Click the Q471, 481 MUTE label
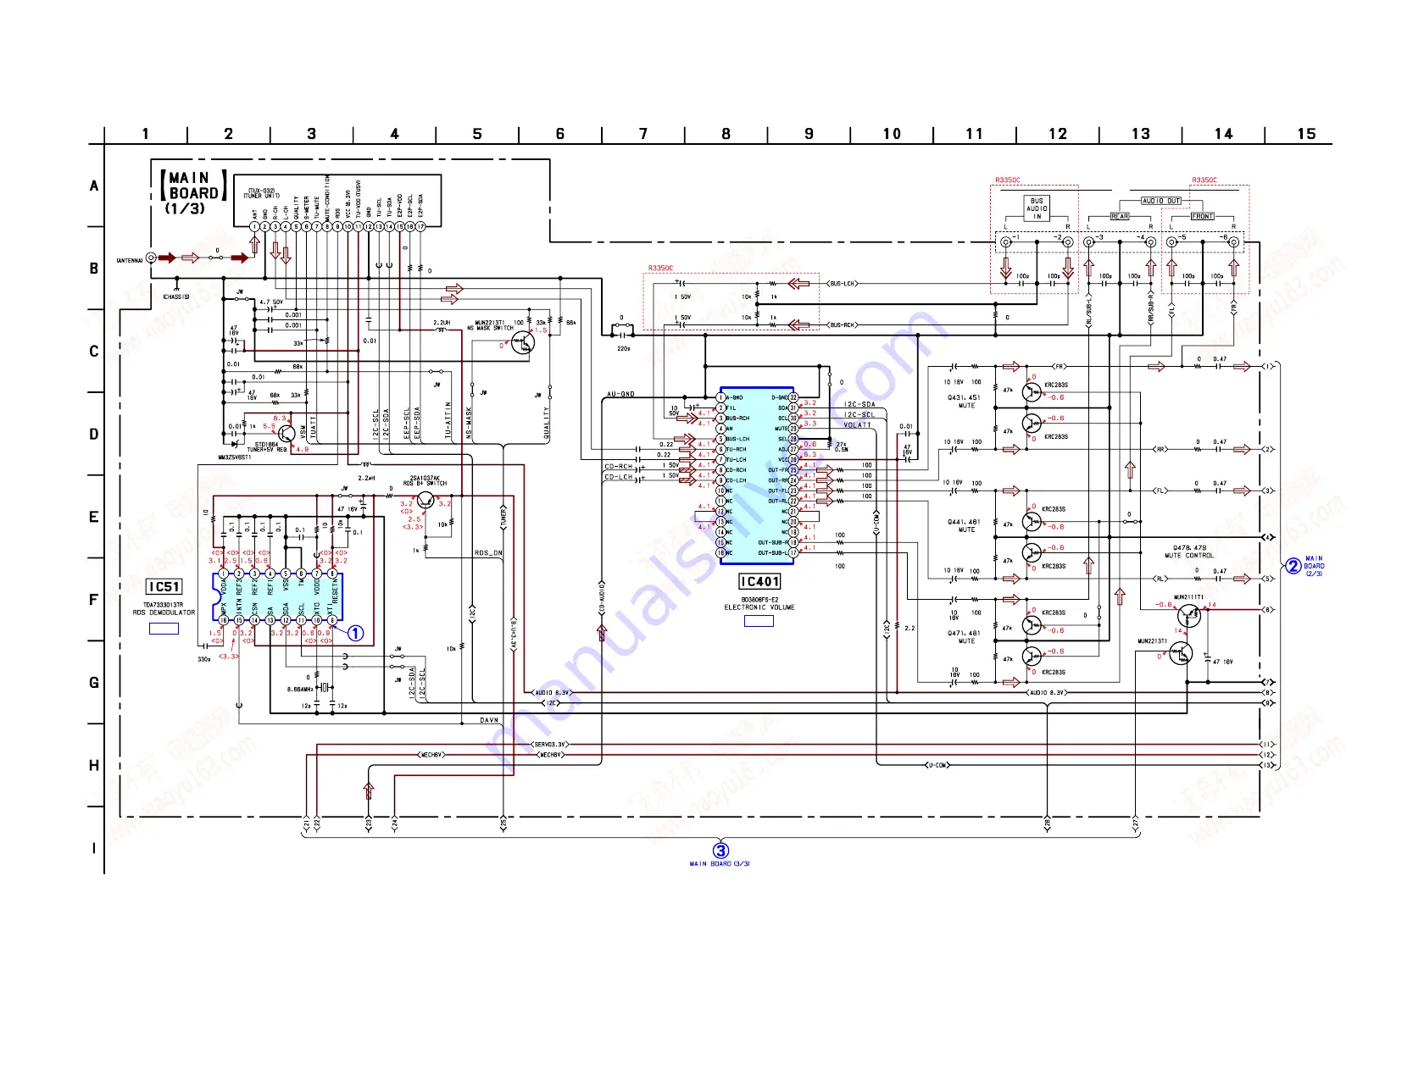This screenshot has height=1070, width=1424. click(x=965, y=637)
